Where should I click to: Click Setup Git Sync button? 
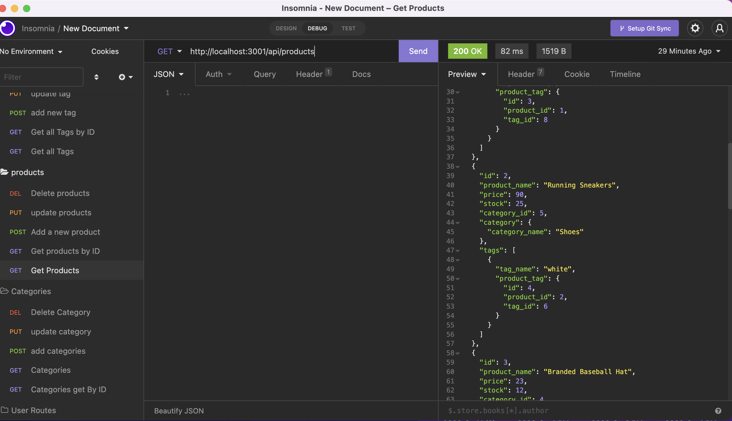(645, 28)
